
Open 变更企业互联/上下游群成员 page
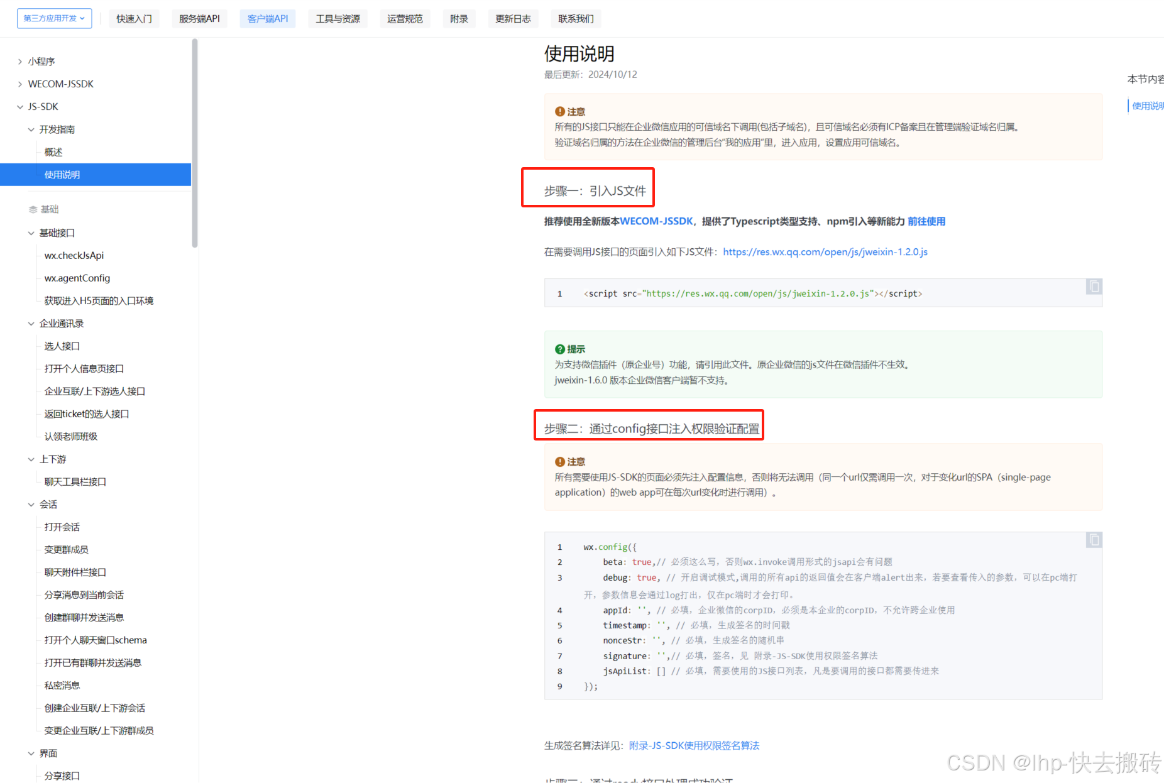coord(99,731)
